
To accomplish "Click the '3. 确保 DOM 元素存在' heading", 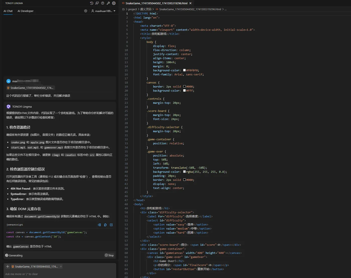I will pyautogui.click(x=24, y=209).
